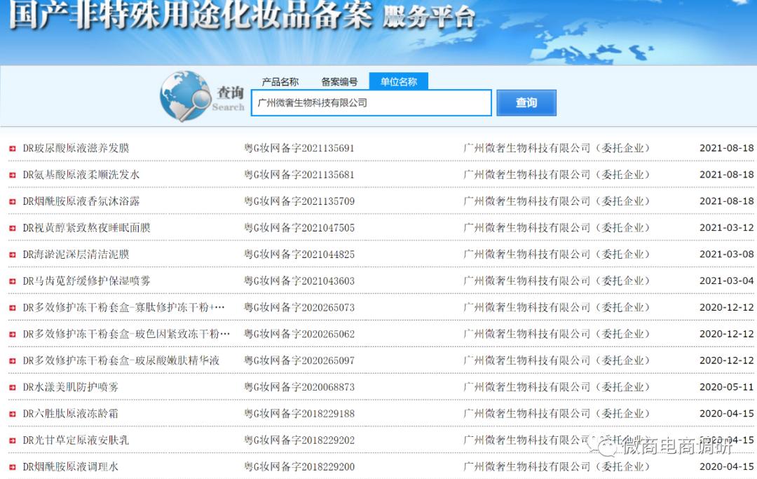Click red bullet icon beside DR烟酰胺原液香氛沐浴露
This screenshot has width=757, height=479.
point(13,202)
